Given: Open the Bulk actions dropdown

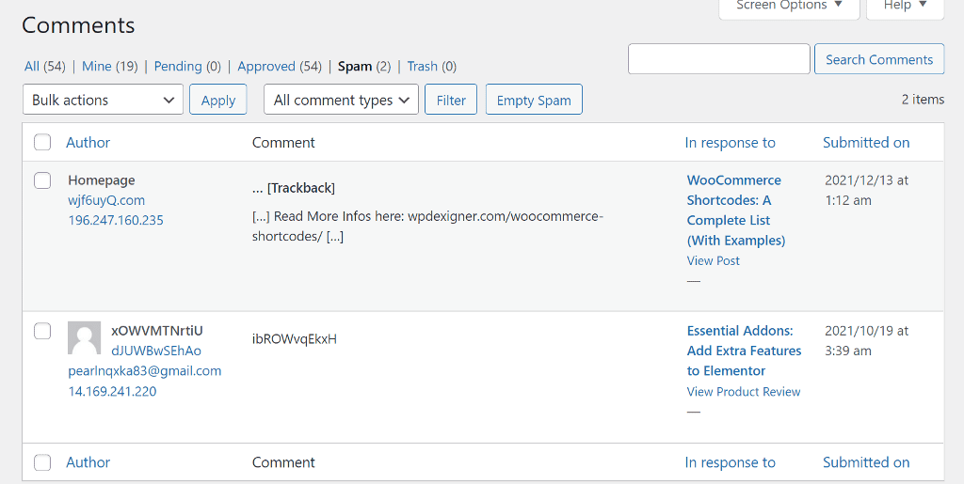Looking at the screenshot, I should click(103, 100).
